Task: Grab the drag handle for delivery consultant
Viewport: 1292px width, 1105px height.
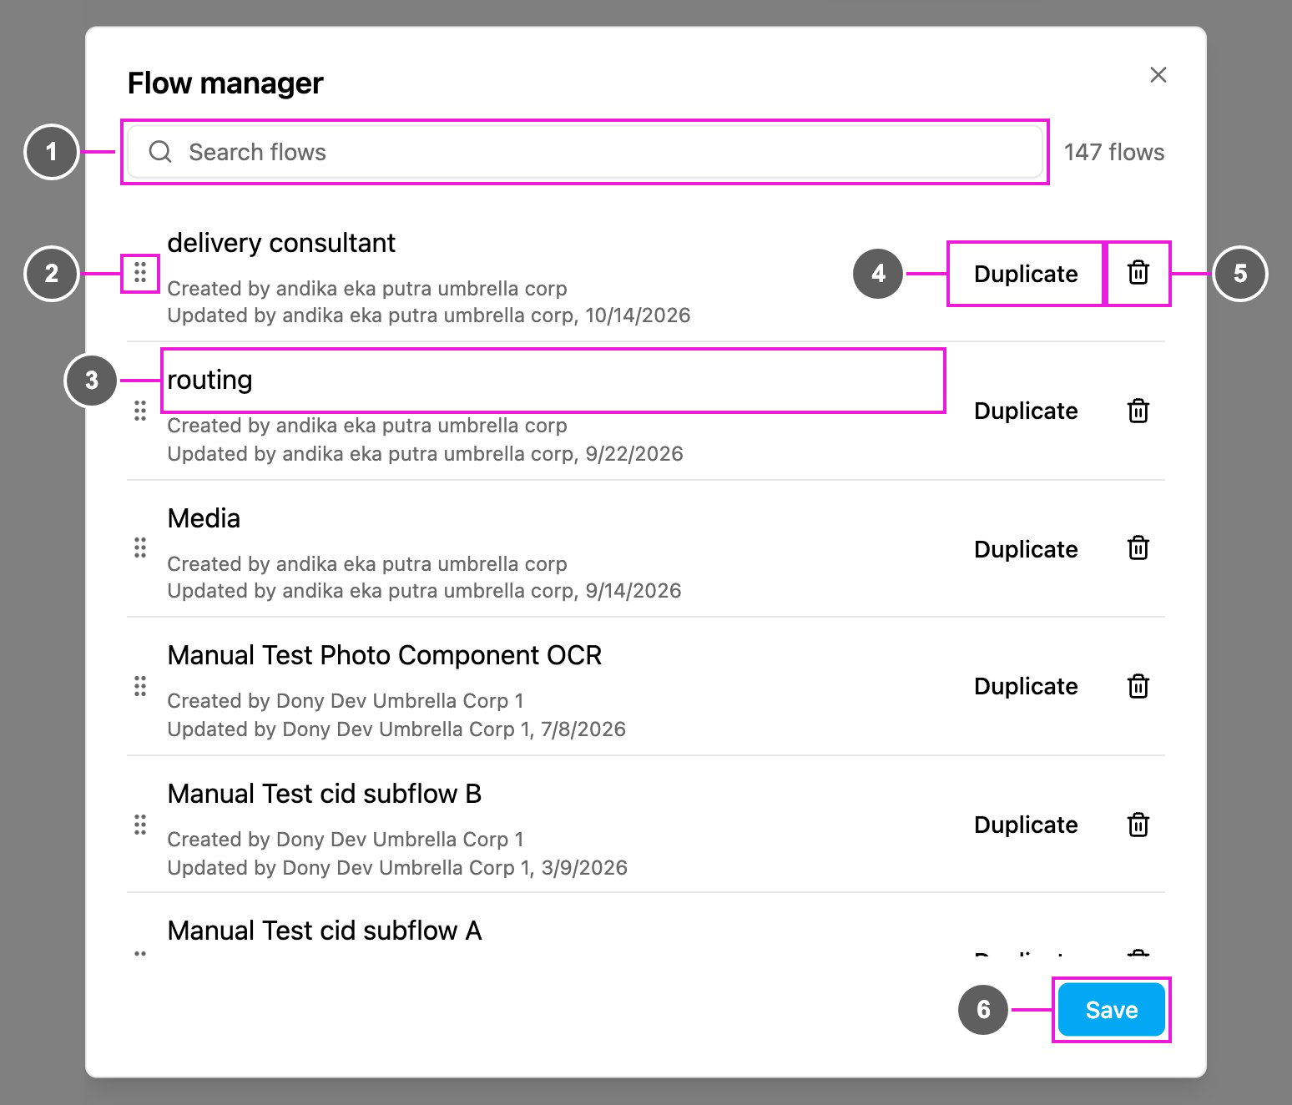Action: point(140,272)
